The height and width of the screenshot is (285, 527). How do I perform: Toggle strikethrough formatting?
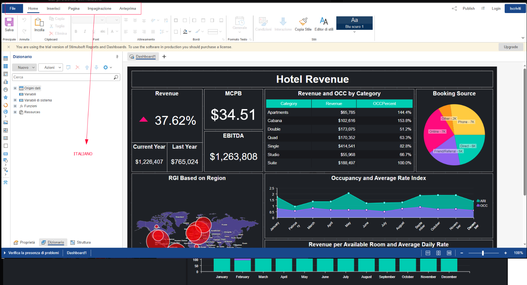coord(103,31)
